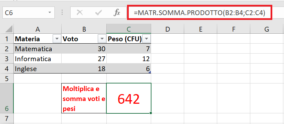Click the fill handle of cell C6
Screen dimensions: 284x124
tap(151, 113)
